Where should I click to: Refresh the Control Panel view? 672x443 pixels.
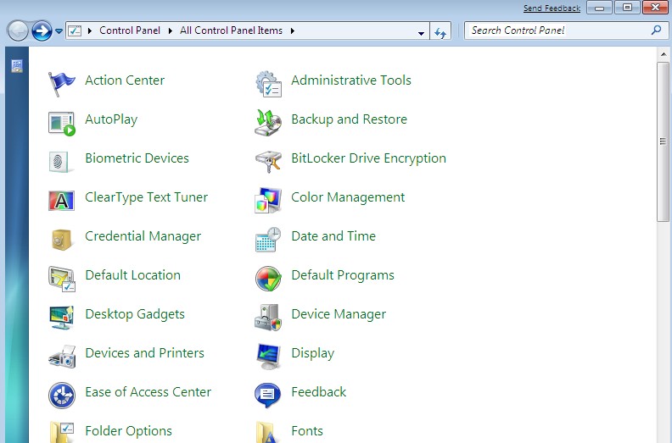tap(440, 31)
